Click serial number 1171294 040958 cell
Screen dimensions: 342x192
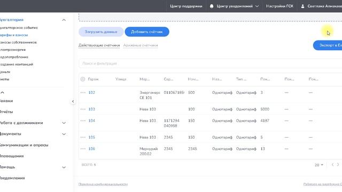172,123
